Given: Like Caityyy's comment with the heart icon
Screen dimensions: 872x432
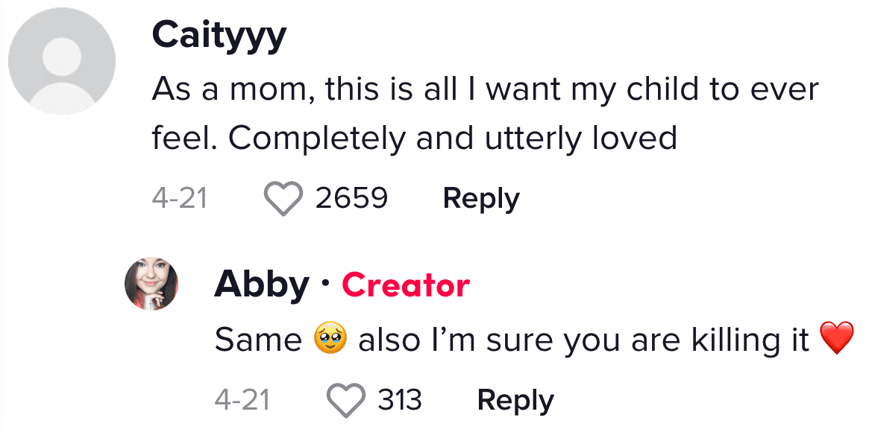Looking at the screenshot, I should coord(283,197).
